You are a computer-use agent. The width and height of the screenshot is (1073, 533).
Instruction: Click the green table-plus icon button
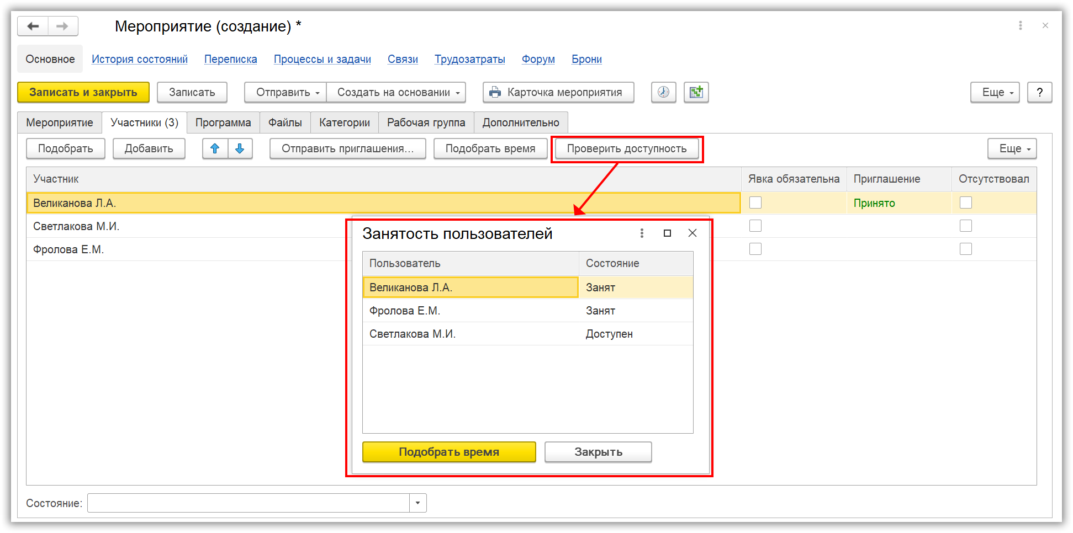(696, 92)
